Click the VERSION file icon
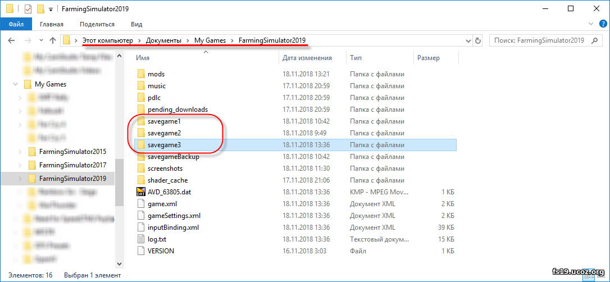 tap(140, 251)
